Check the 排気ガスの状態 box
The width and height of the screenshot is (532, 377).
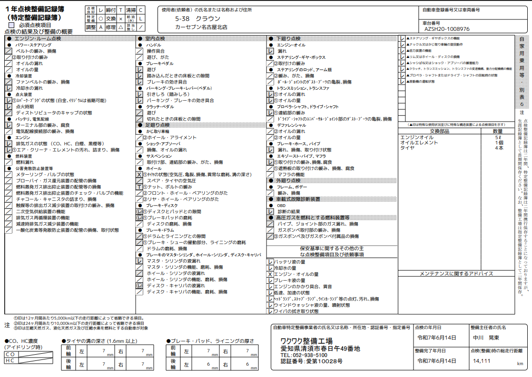(x=9, y=143)
